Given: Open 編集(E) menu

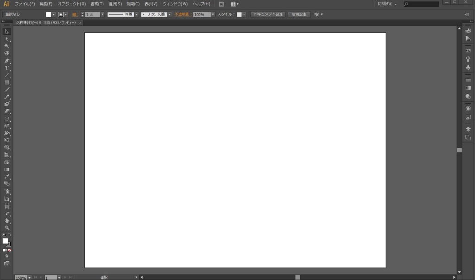Looking at the screenshot, I should coord(46,4).
